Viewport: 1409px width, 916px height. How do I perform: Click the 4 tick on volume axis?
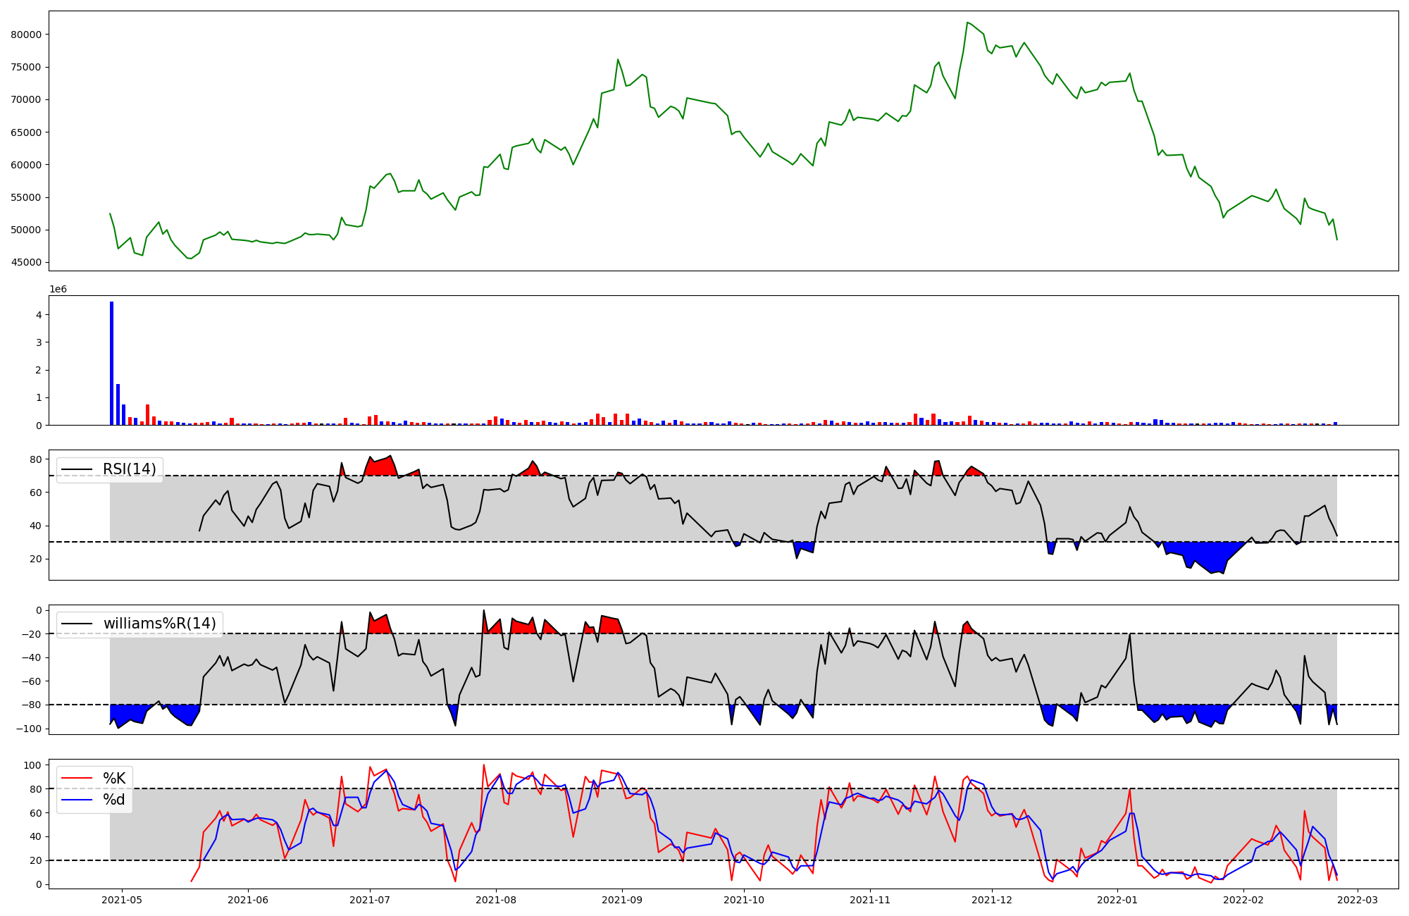pos(39,315)
